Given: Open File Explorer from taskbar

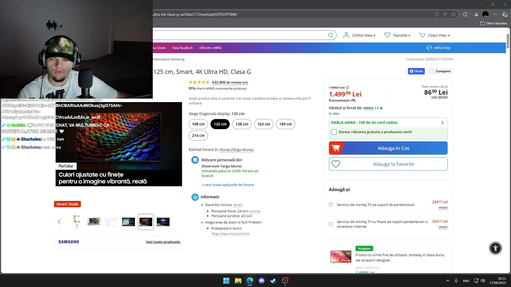Looking at the screenshot, I should (238, 281).
